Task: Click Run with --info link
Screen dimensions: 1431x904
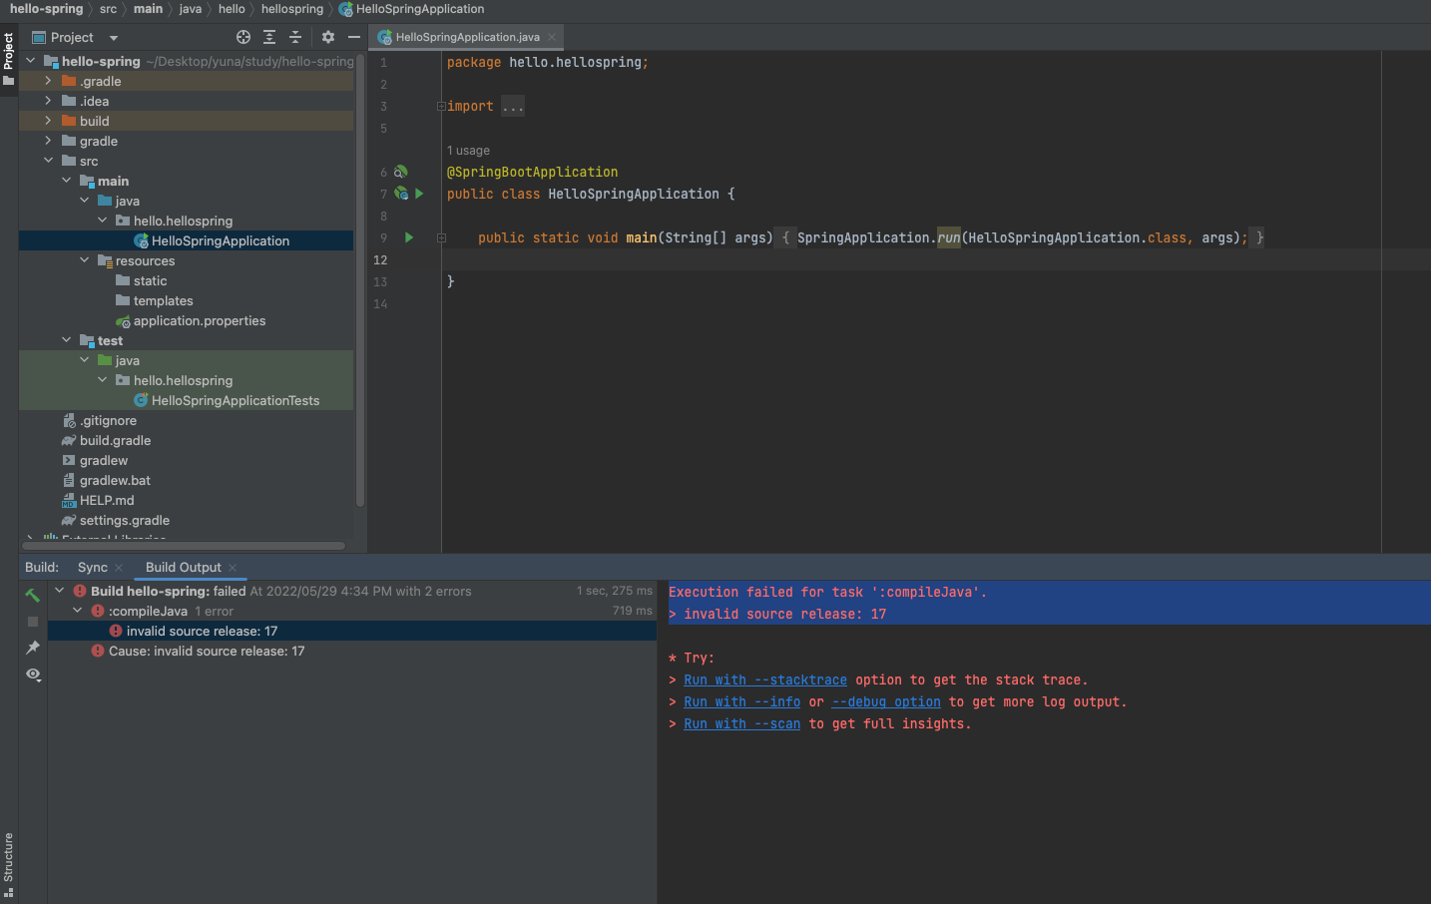Action: pyautogui.click(x=741, y=701)
